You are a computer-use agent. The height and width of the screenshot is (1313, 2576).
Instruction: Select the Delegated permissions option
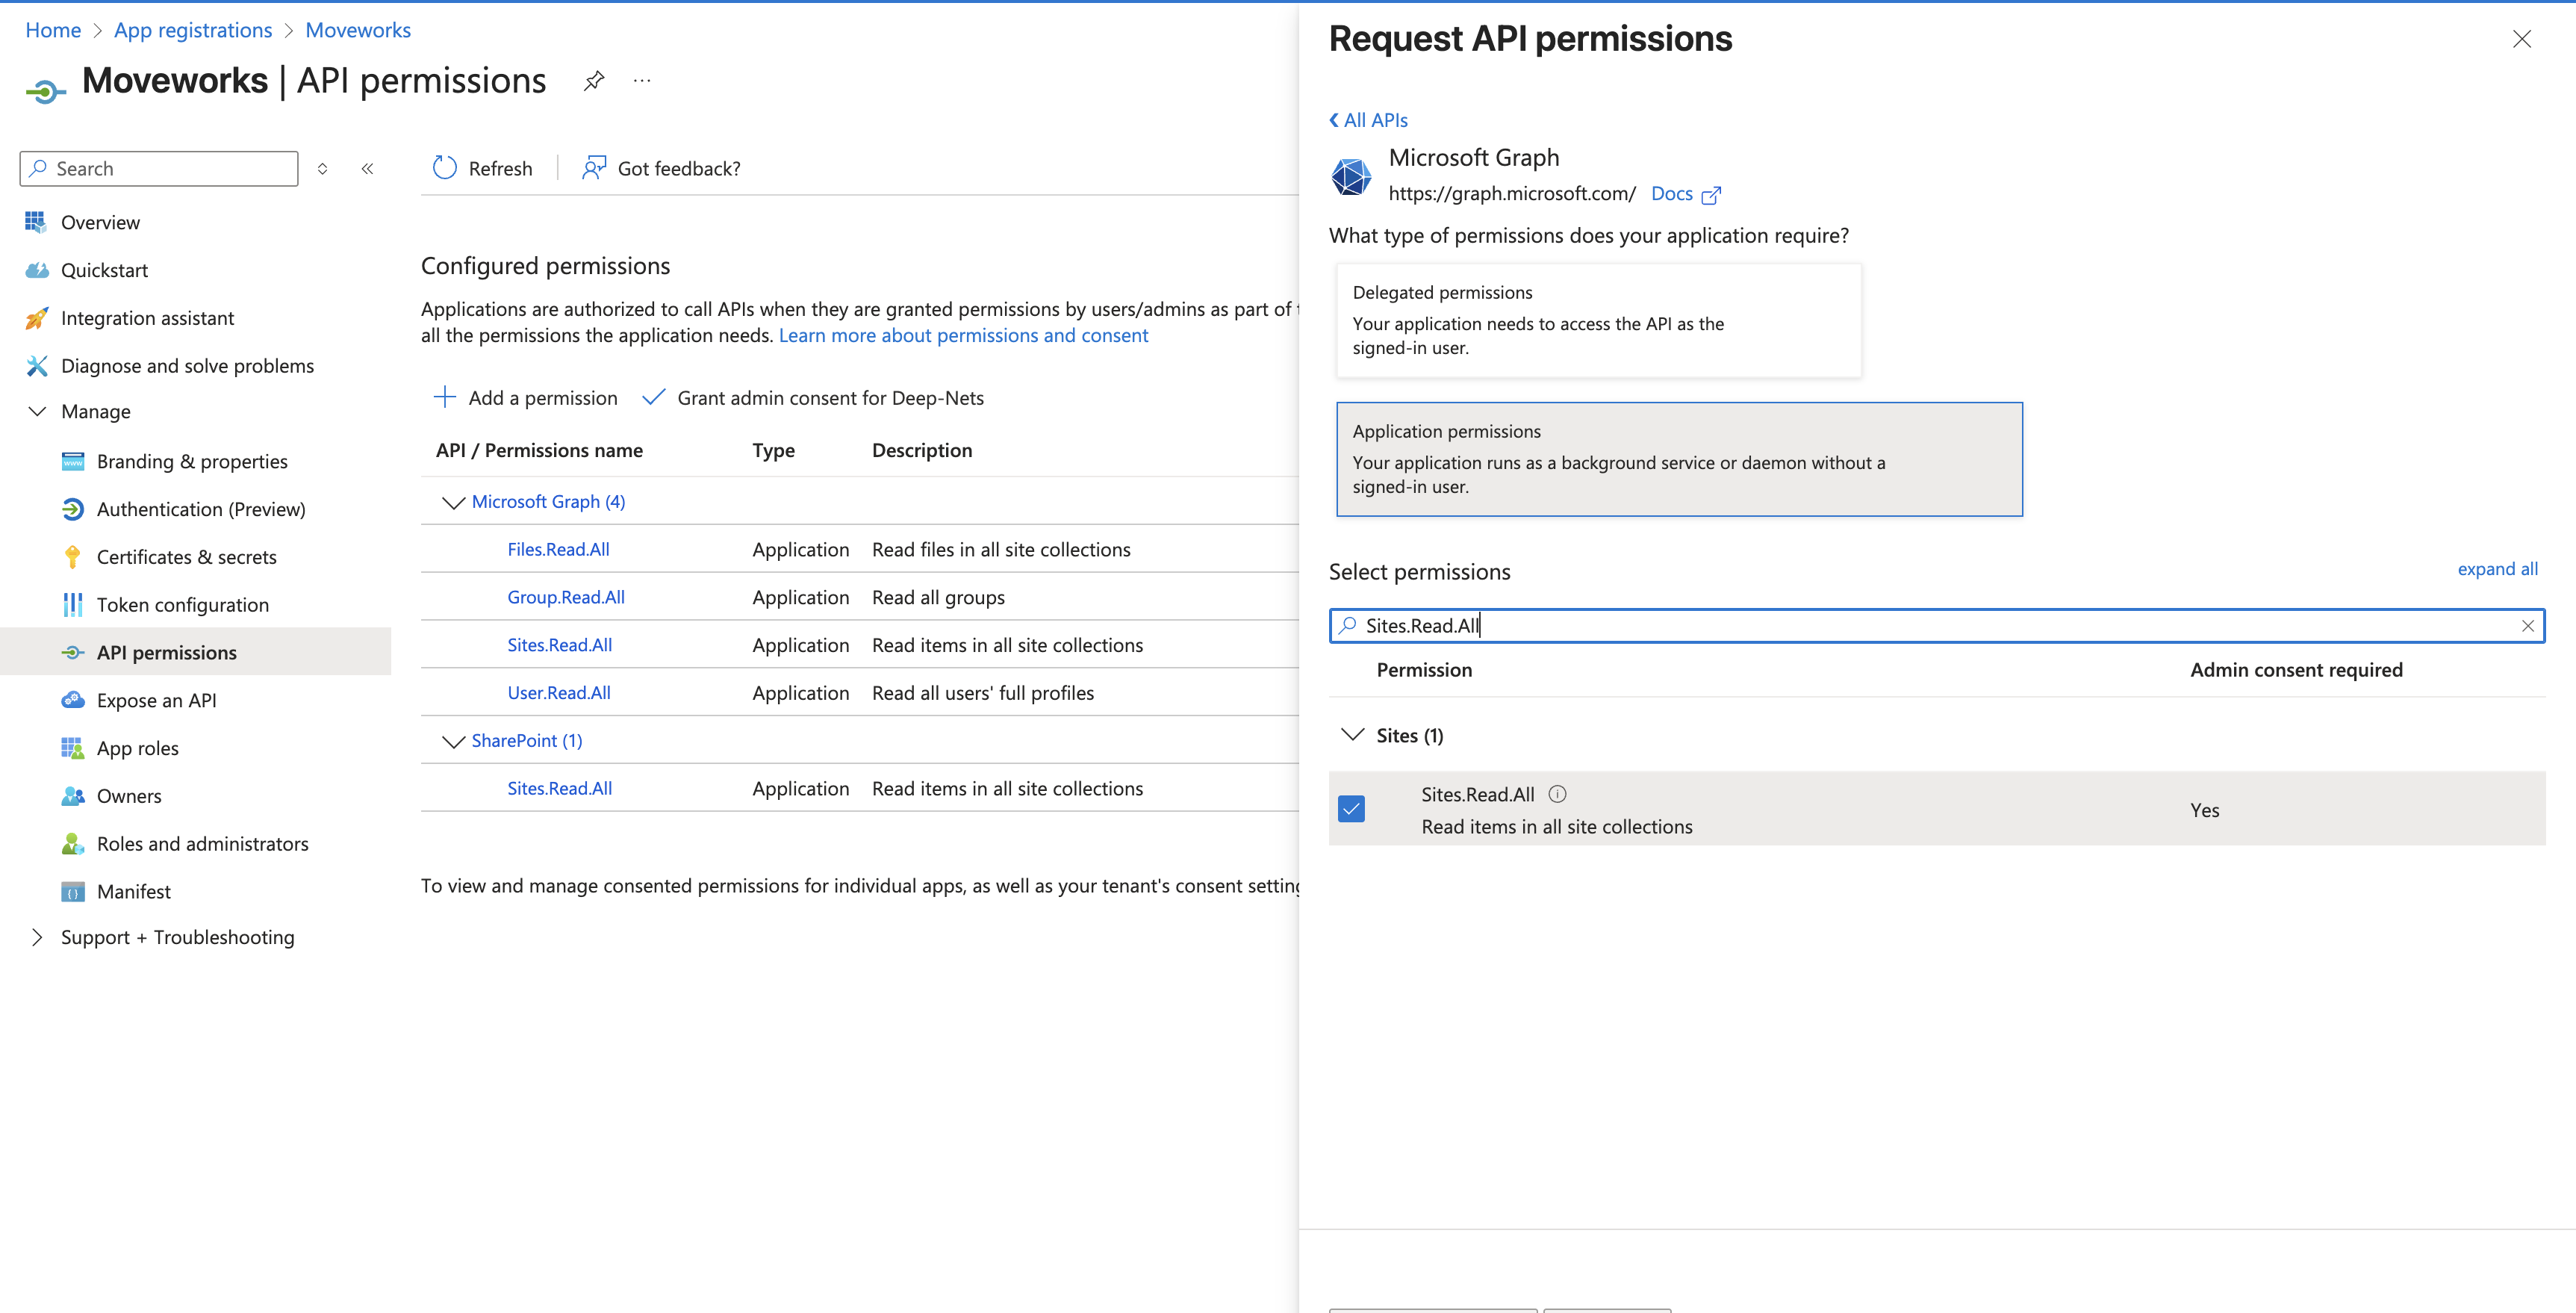click(x=1598, y=320)
